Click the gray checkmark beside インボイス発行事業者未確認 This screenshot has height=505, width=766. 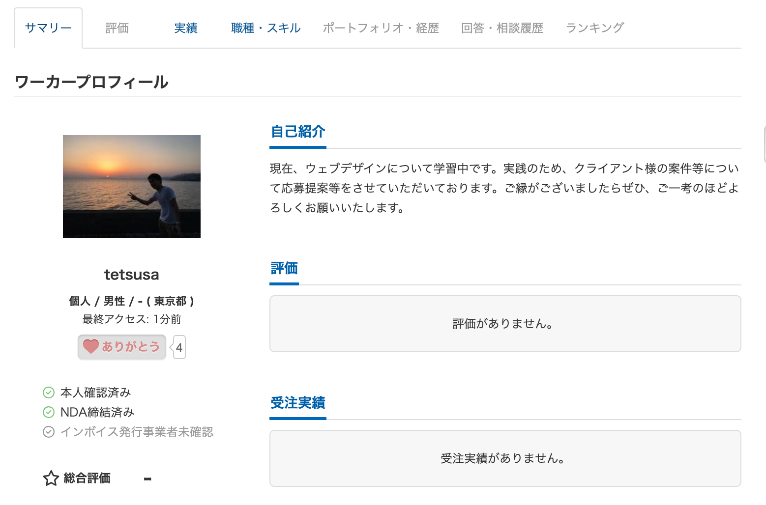coord(49,432)
